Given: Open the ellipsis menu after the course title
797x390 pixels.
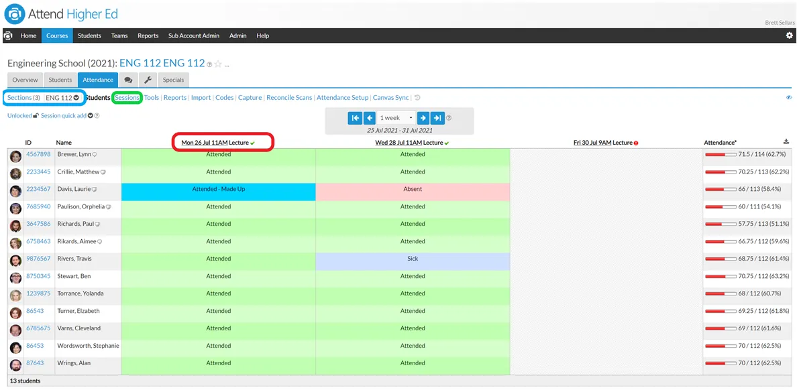Looking at the screenshot, I should tap(227, 66).
